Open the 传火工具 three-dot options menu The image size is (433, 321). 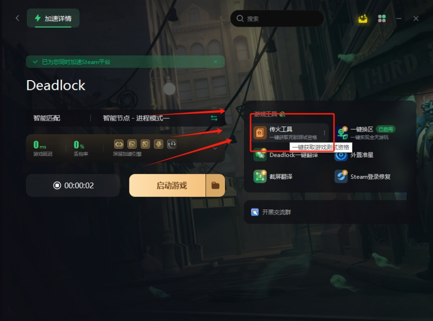325,133
